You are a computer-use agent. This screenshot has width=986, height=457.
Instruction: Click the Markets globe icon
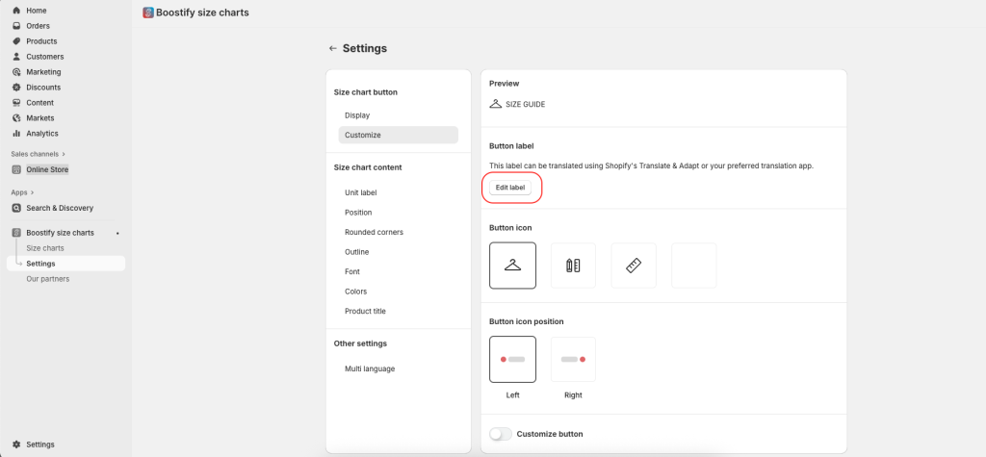[16, 118]
